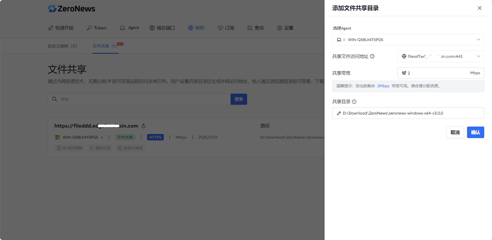Click the blue 搜索 button

(239, 99)
